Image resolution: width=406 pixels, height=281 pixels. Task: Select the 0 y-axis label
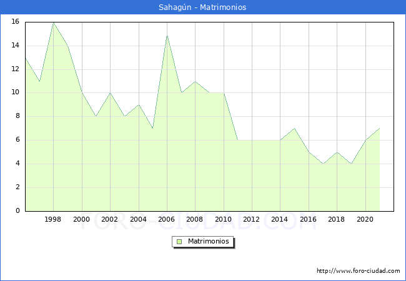(x=17, y=211)
